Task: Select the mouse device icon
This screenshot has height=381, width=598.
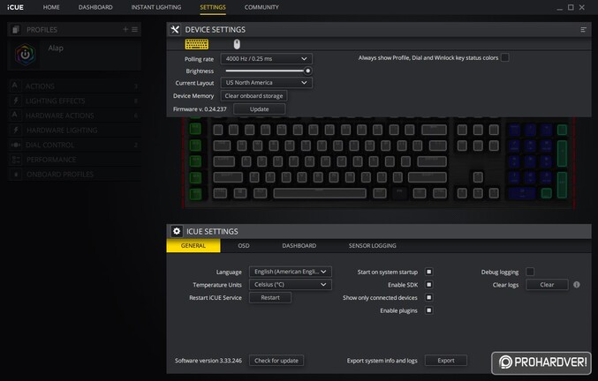Action: tap(237, 44)
